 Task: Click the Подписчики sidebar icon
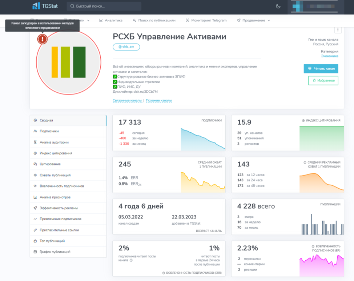[35, 131]
